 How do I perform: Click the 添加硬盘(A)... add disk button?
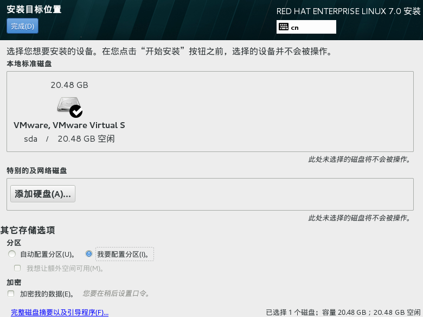coord(43,194)
